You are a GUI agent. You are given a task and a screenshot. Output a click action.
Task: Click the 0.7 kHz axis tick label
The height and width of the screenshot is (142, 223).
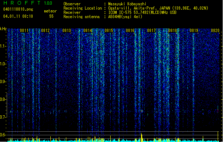[x=3, y=117]
